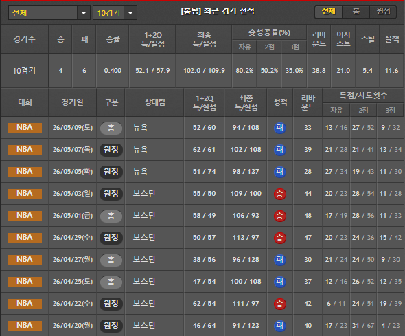Click the blue 패 badge for 26/05/09 game
This screenshot has height=336, width=405.
[x=280, y=128]
